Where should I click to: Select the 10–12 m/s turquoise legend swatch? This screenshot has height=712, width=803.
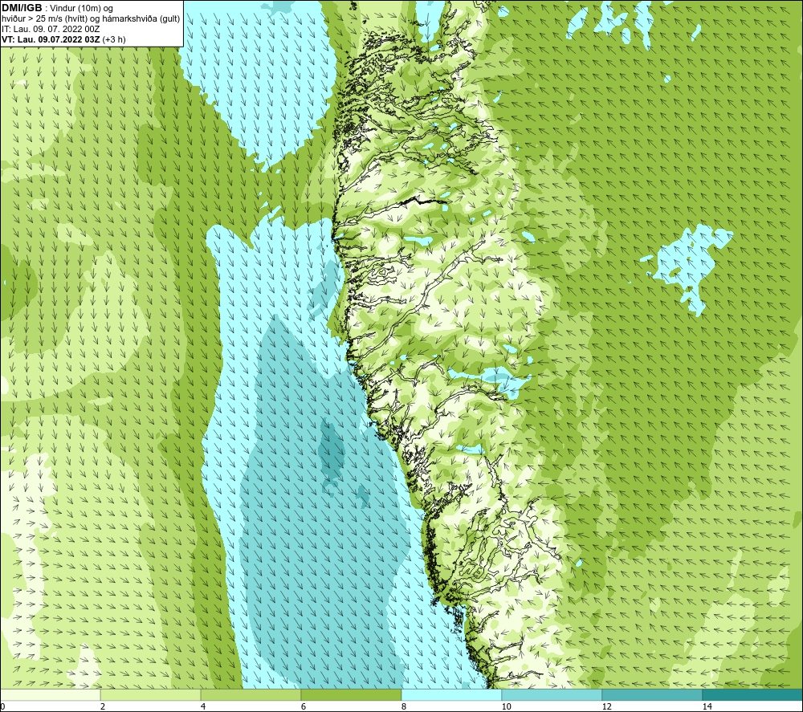point(552,695)
